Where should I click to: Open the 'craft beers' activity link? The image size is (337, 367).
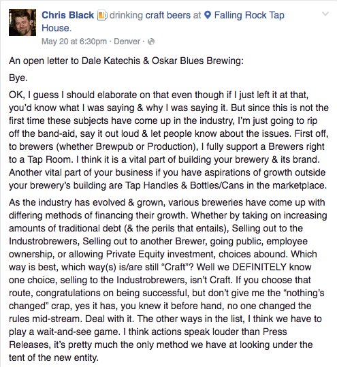point(168,15)
